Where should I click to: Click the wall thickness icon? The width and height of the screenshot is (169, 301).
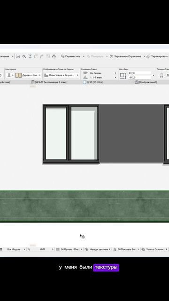pos(161,75)
